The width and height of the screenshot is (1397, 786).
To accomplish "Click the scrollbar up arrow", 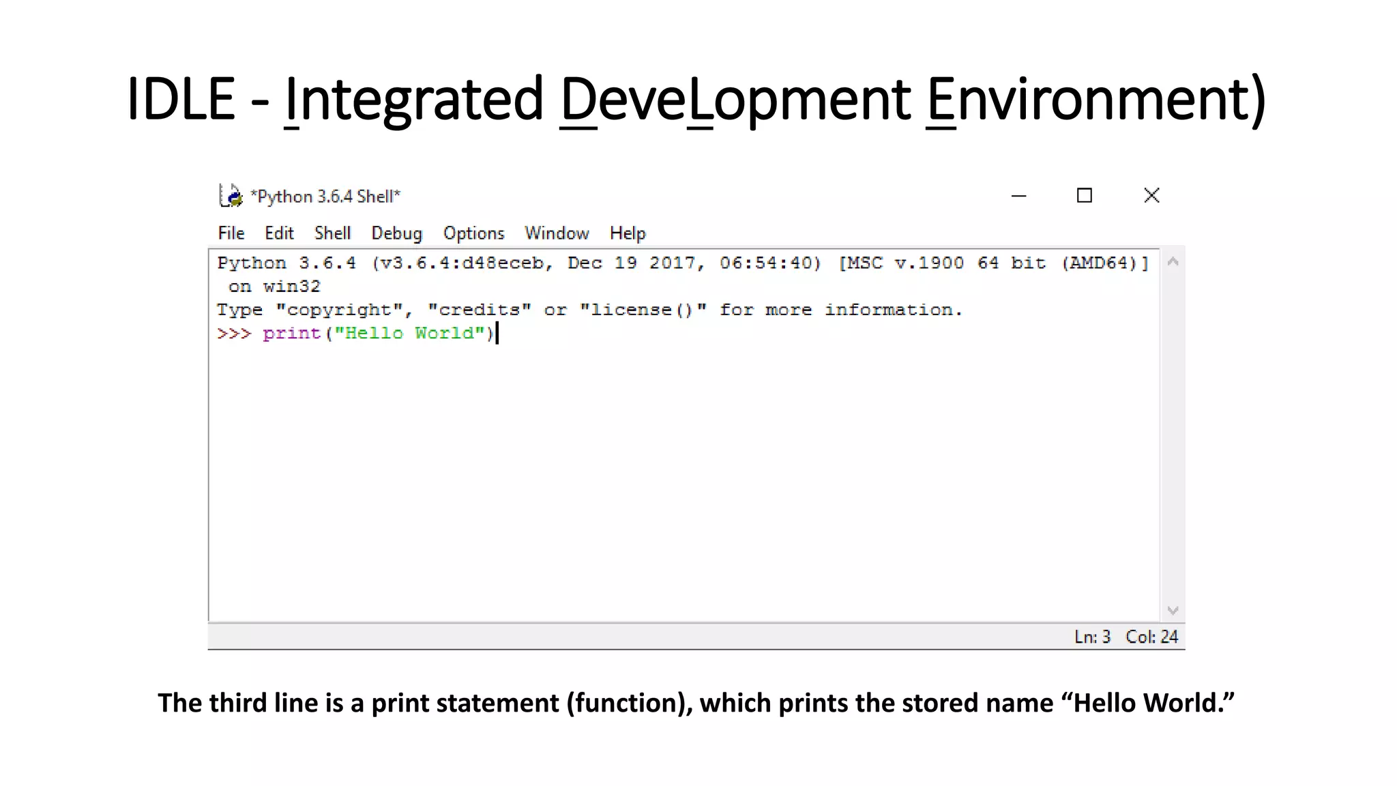I will pyautogui.click(x=1173, y=262).
